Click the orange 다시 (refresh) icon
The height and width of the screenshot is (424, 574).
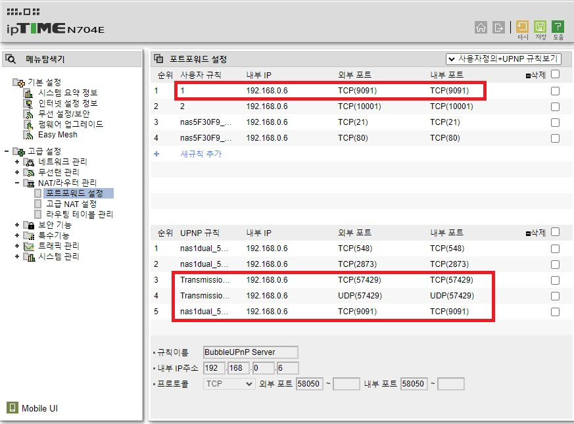(x=521, y=28)
